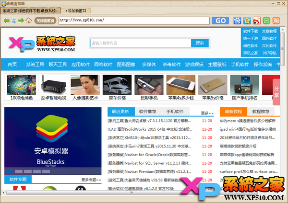The image size is (288, 203).
Task: Click the BlueStacks 安卓模拟器 banner
Action: (53, 137)
